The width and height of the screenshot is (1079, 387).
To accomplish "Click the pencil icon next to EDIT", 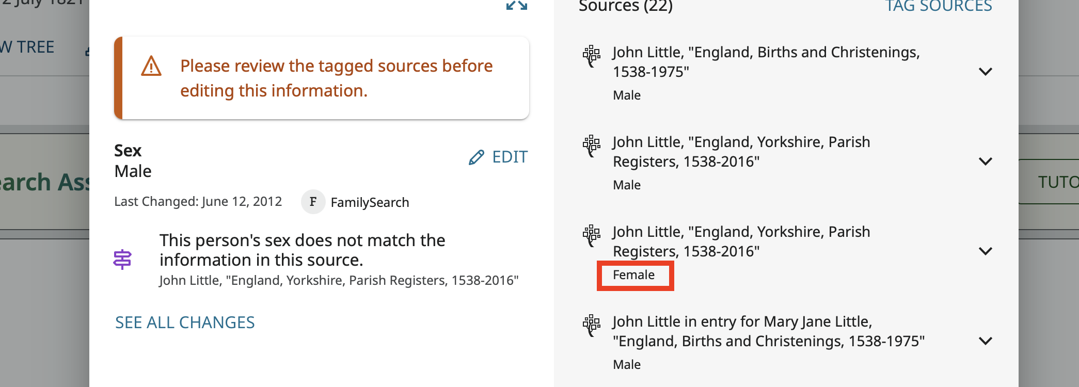I will point(477,157).
